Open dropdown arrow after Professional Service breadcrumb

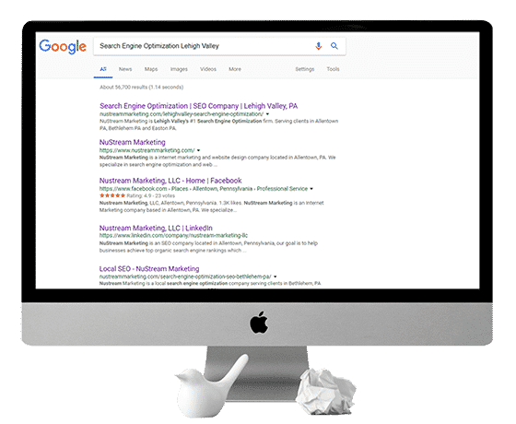point(311,189)
